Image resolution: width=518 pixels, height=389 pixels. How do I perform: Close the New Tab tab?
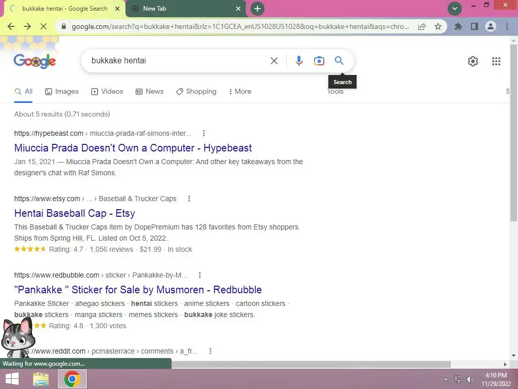[x=238, y=9]
